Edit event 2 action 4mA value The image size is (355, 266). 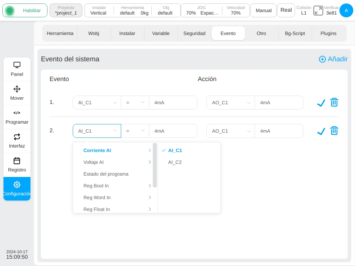[279, 131]
